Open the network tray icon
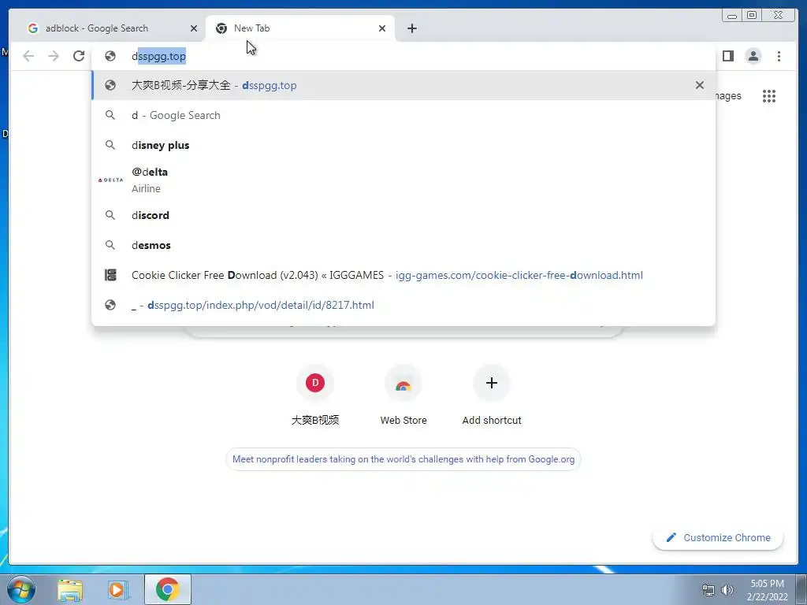This screenshot has width=807, height=605. (x=708, y=590)
